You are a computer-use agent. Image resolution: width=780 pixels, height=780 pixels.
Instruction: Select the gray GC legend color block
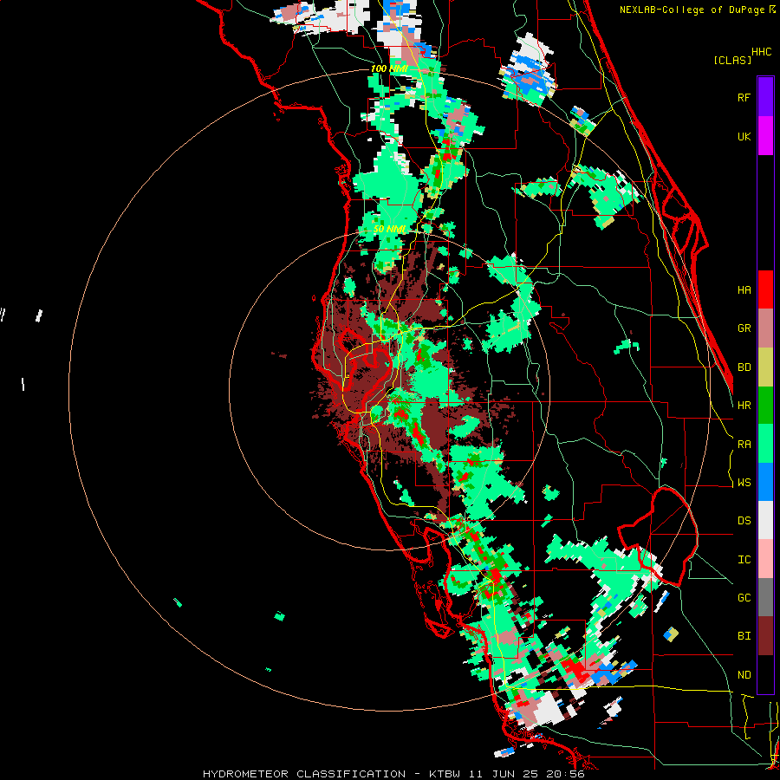(x=765, y=597)
